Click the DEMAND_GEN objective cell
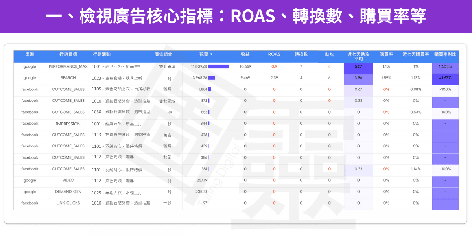 pyautogui.click(x=68, y=192)
